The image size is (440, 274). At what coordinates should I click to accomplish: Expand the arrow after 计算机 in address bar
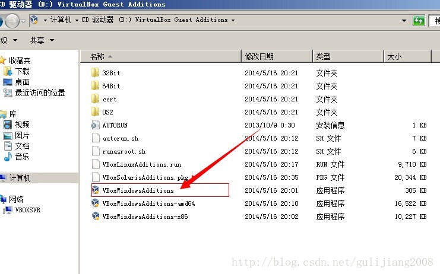(77, 20)
